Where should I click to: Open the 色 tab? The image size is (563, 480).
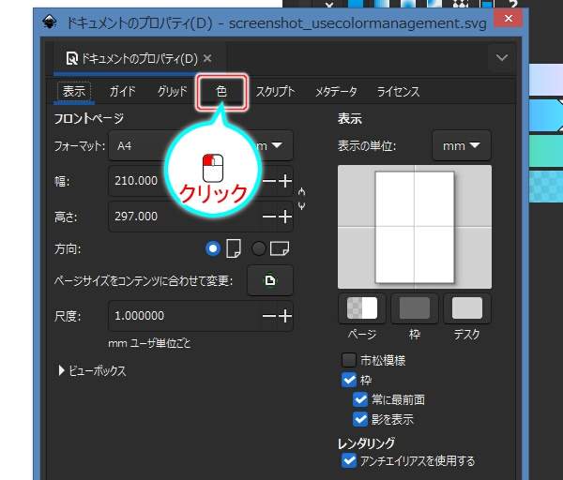coord(221,92)
